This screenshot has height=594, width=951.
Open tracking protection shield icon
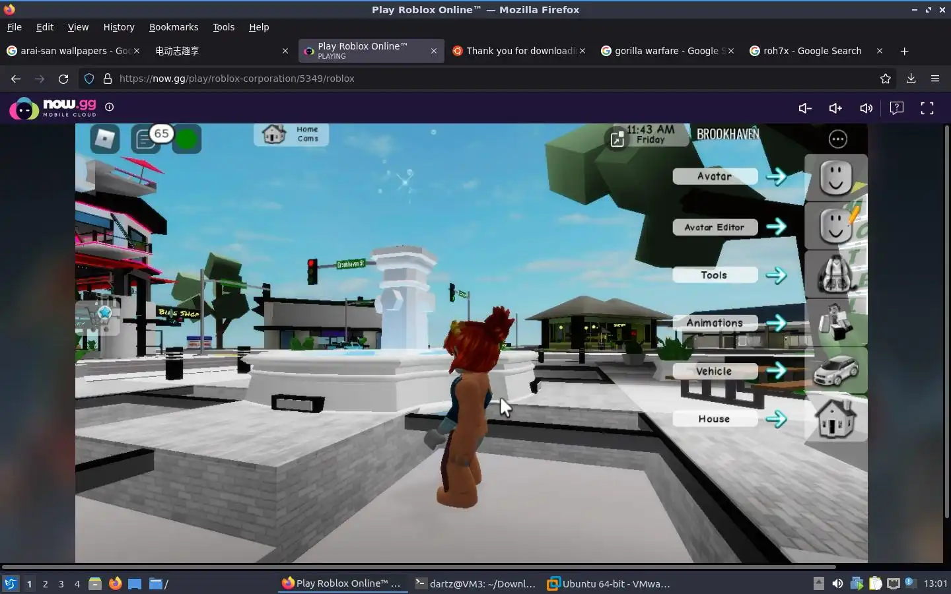click(x=89, y=79)
